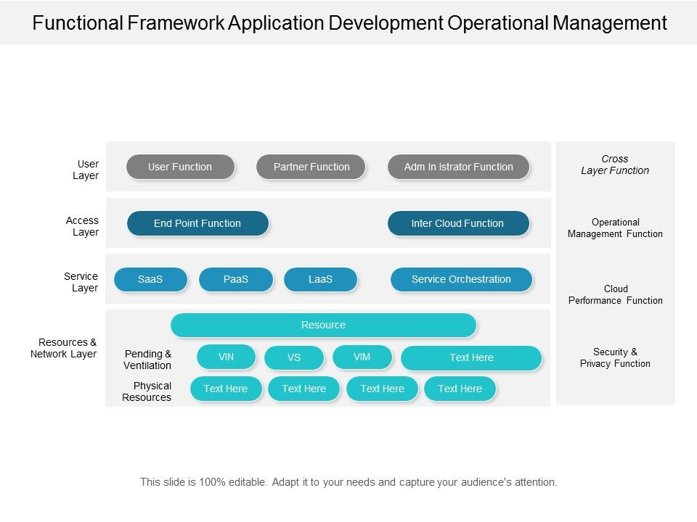
Task: Click the Service Orchestration pill
Action: (462, 279)
